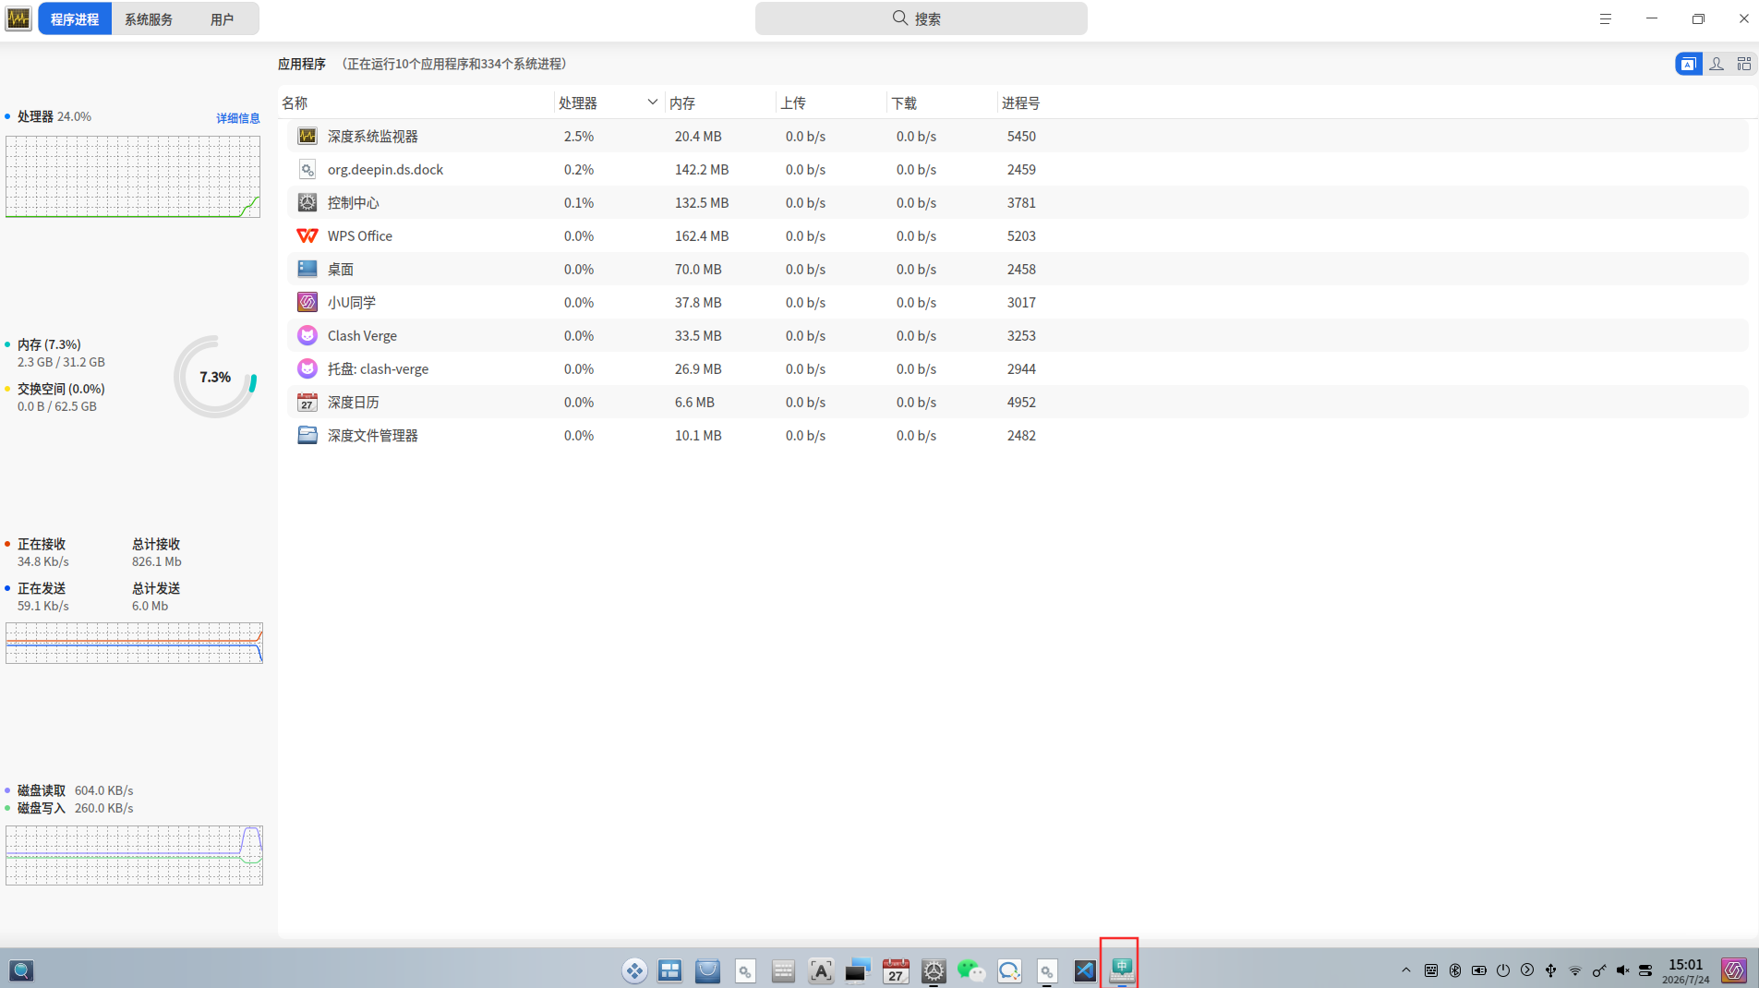
Task: Toggle processor column sort arrow
Action: [652, 102]
